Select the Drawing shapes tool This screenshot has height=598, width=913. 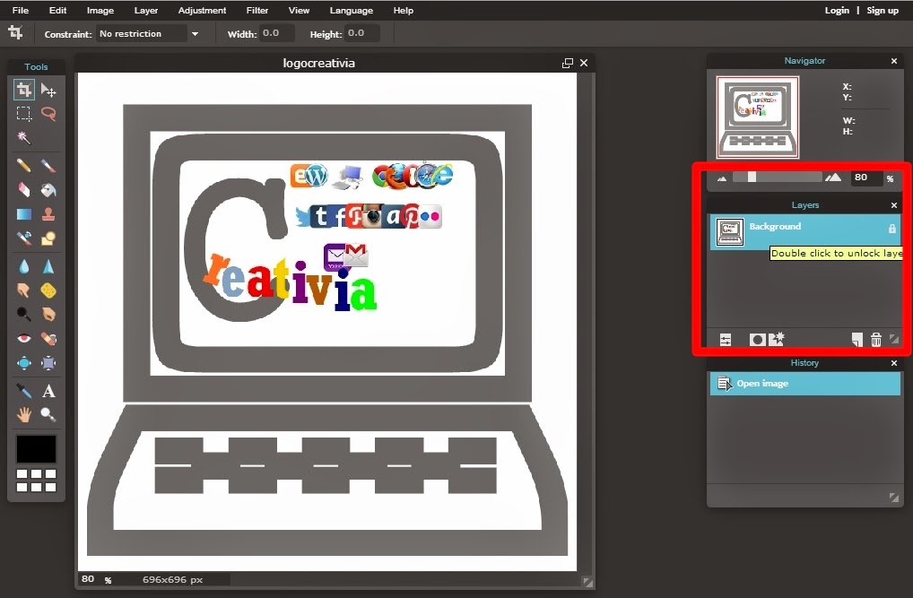pyautogui.click(x=48, y=238)
